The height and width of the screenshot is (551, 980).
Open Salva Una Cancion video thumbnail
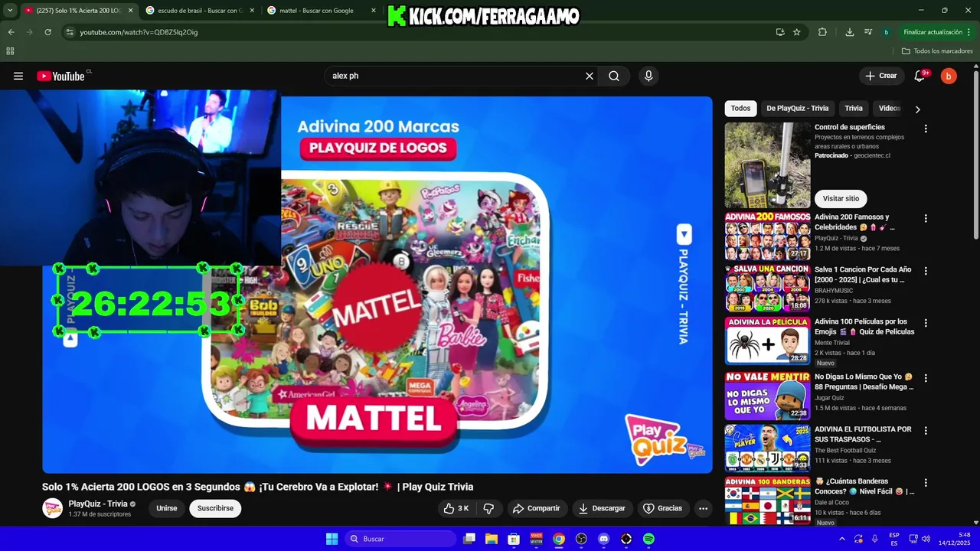point(767,289)
